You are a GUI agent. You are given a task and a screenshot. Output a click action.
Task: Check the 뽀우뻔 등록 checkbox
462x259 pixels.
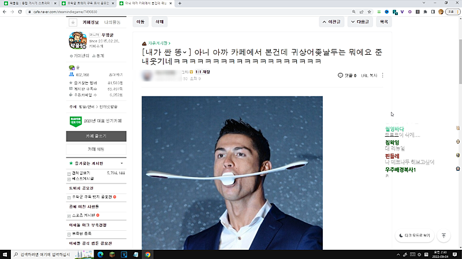pos(69,234)
